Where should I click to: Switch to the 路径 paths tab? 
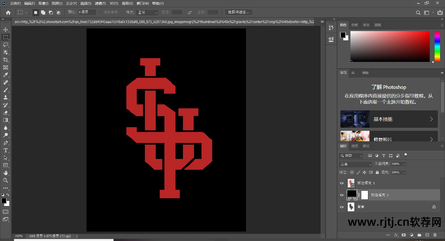tap(366, 146)
